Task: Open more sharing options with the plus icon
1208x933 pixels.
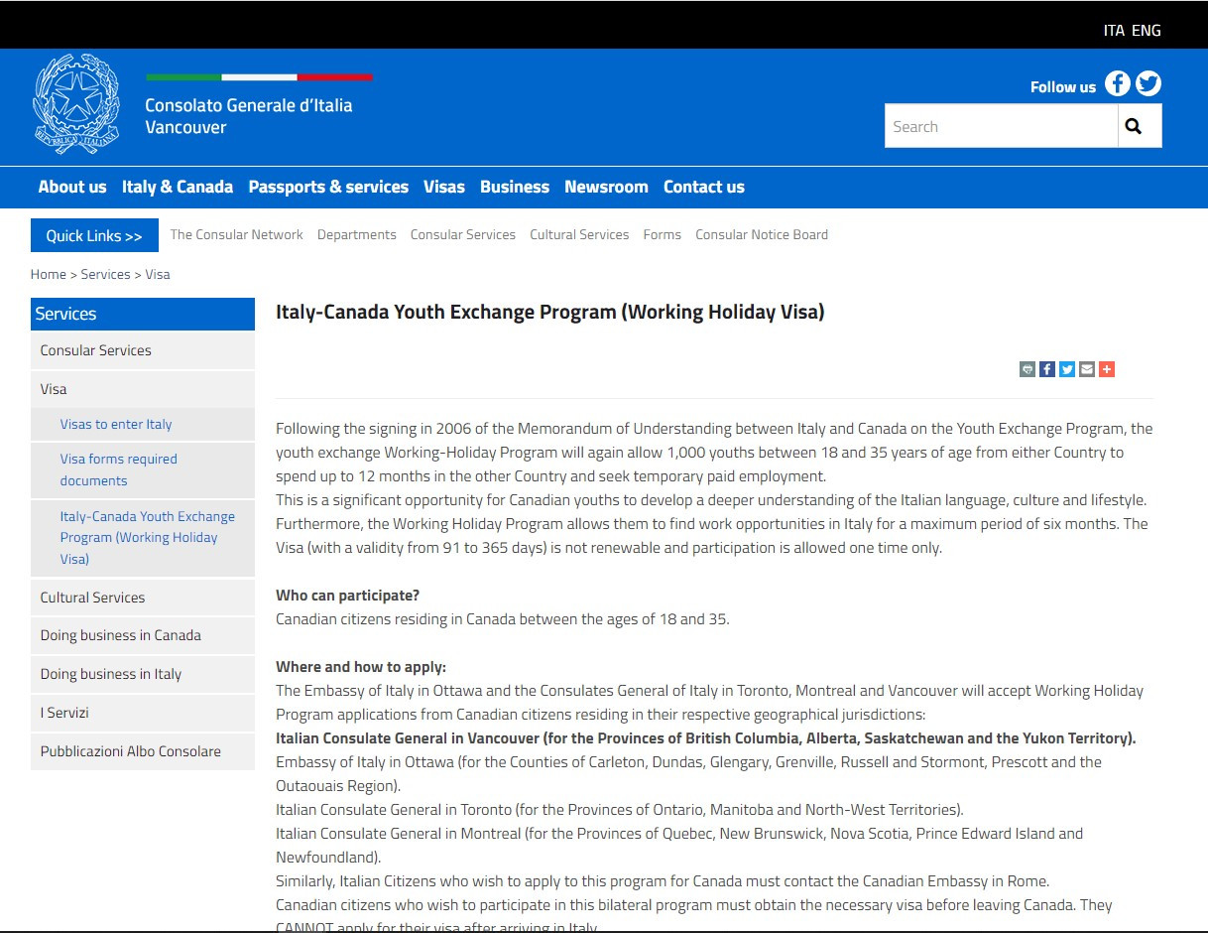Action: point(1107,369)
